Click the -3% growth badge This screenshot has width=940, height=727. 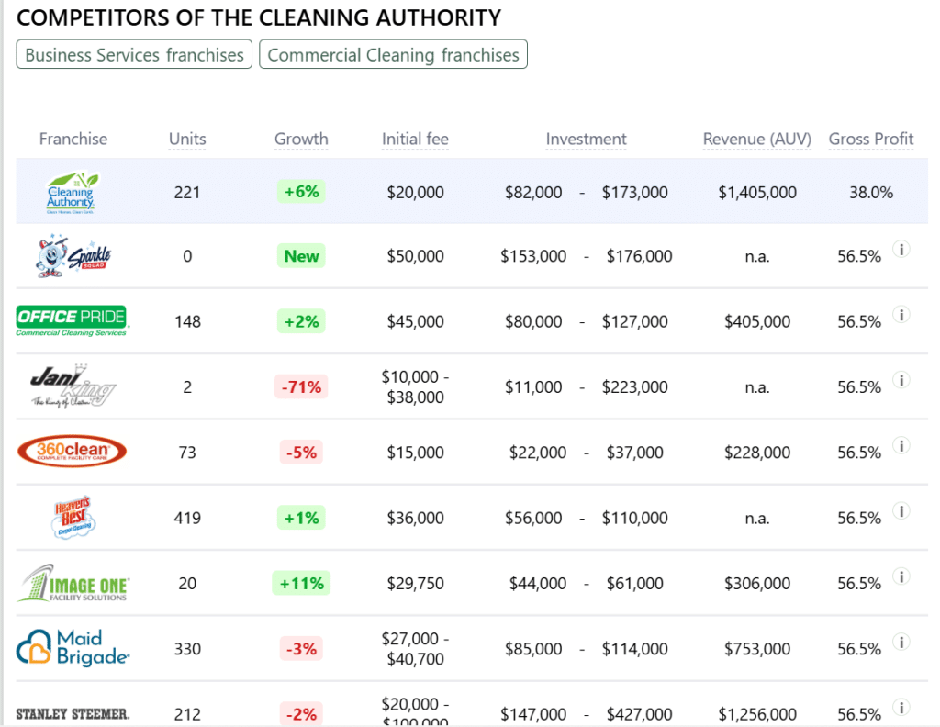click(301, 648)
